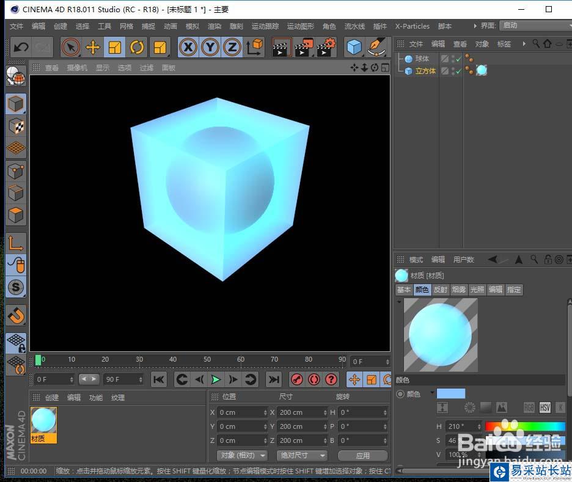Screen dimensions: 572x482
Task: Select the Pen spline tool
Action: 377,47
